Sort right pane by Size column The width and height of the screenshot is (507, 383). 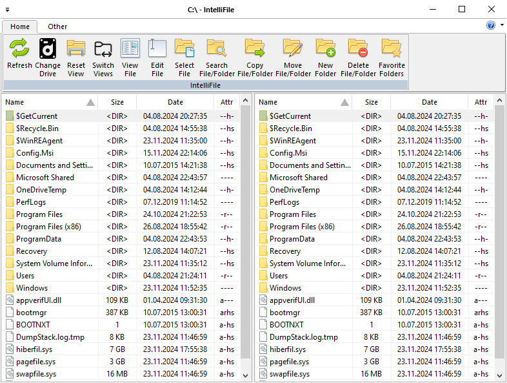click(371, 102)
